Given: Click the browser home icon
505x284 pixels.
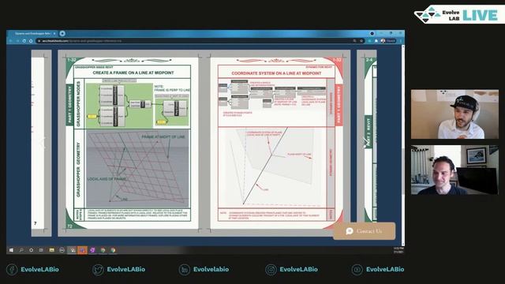Looking at the screenshot, I should point(31,41).
